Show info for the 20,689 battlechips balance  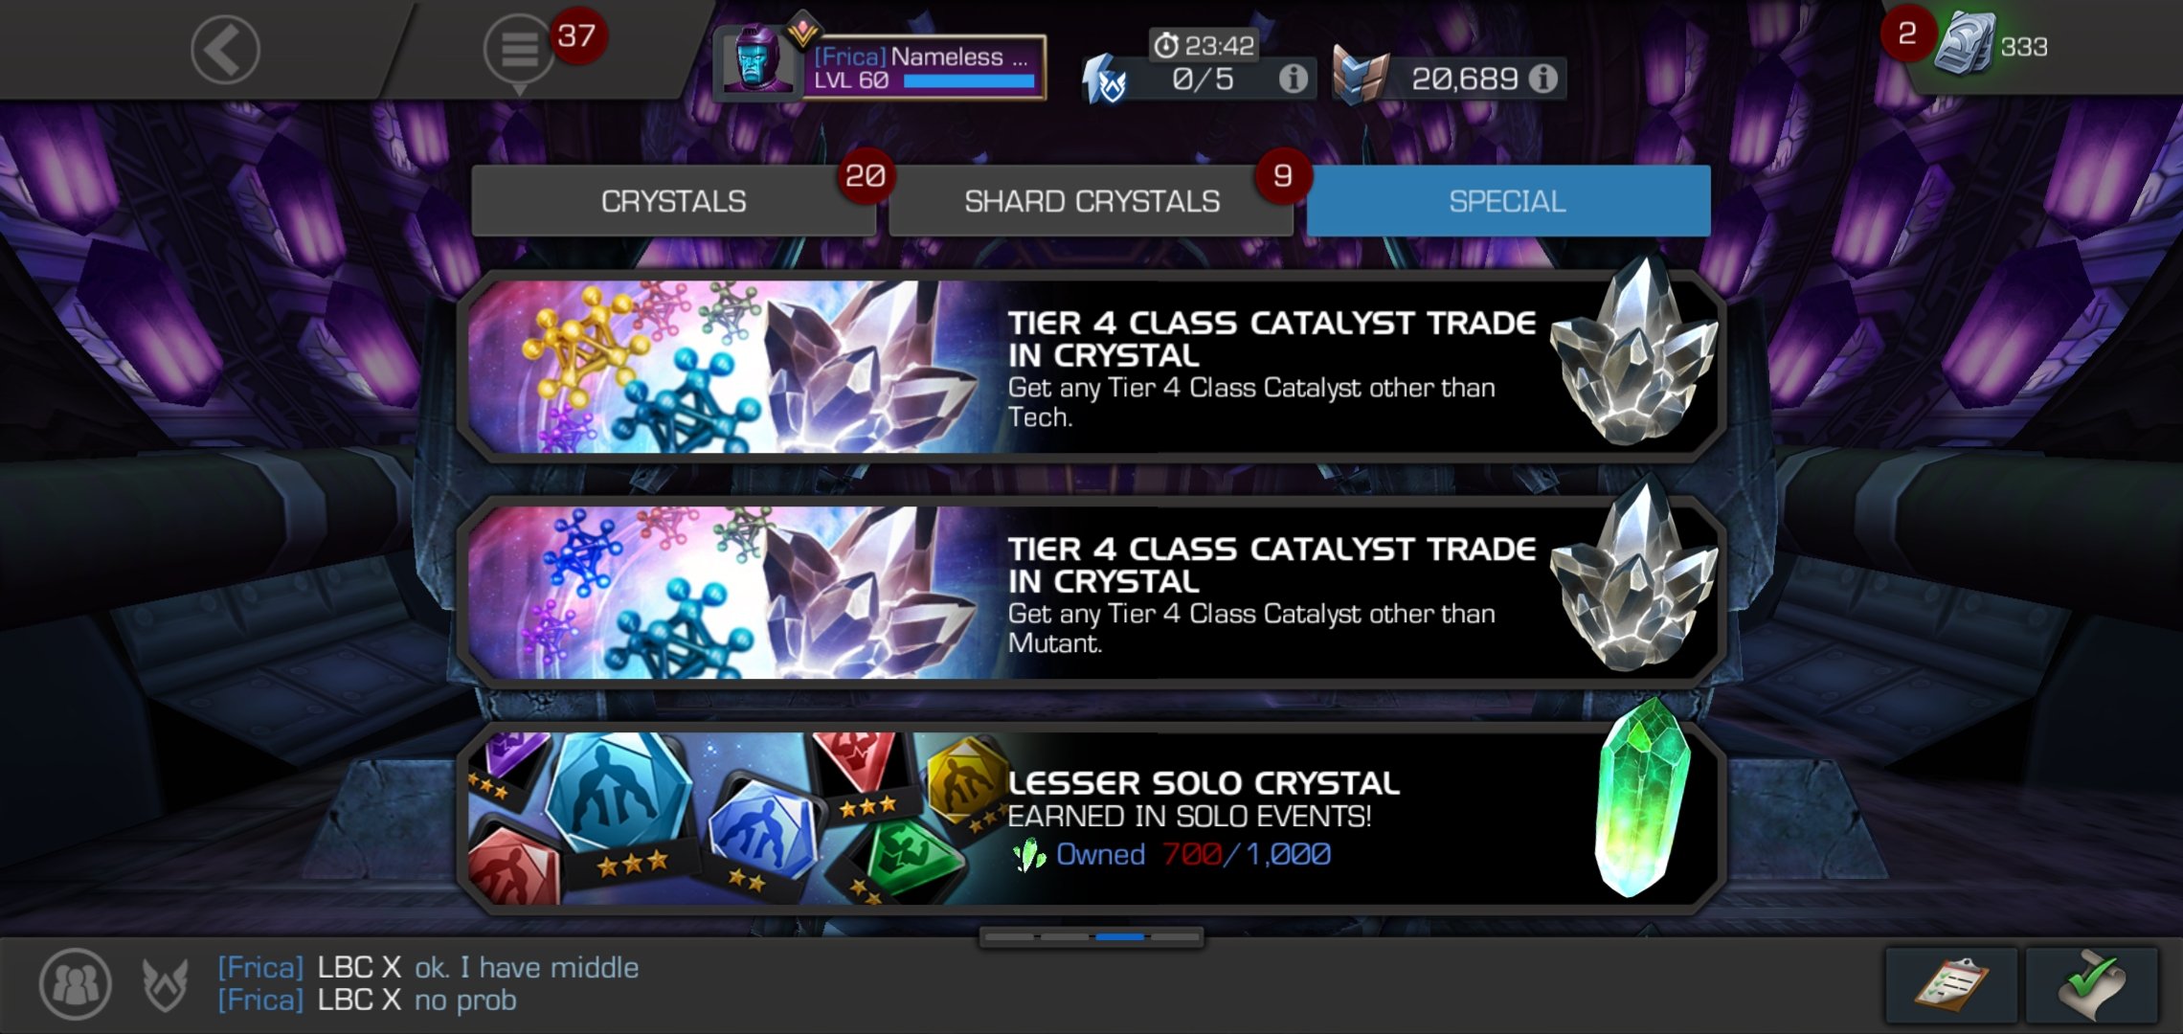pos(1542,79)
